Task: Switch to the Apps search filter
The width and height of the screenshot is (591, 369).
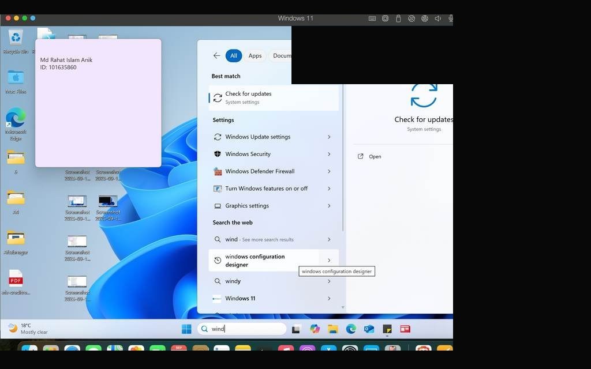Action: 255,56
